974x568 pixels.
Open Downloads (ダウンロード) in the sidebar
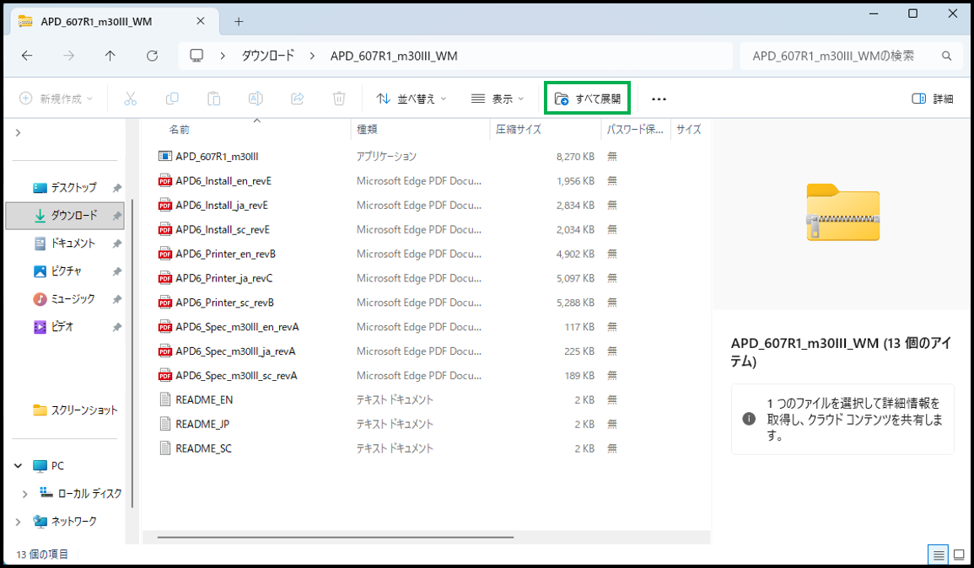coord(73,216)
